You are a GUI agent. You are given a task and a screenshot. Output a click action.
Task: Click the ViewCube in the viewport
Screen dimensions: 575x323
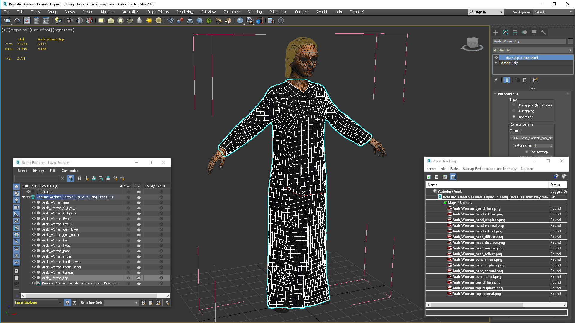[x=473, y=44]
